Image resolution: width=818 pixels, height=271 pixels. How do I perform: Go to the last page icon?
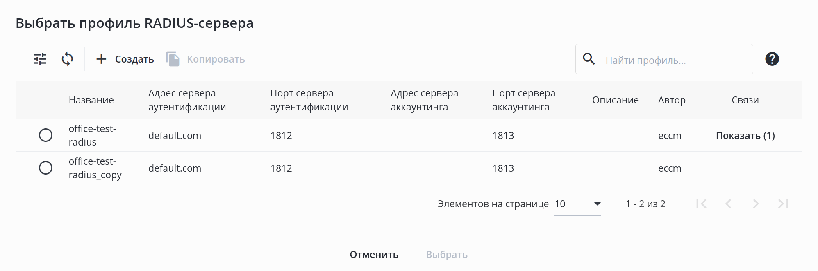tap(783, 204)
